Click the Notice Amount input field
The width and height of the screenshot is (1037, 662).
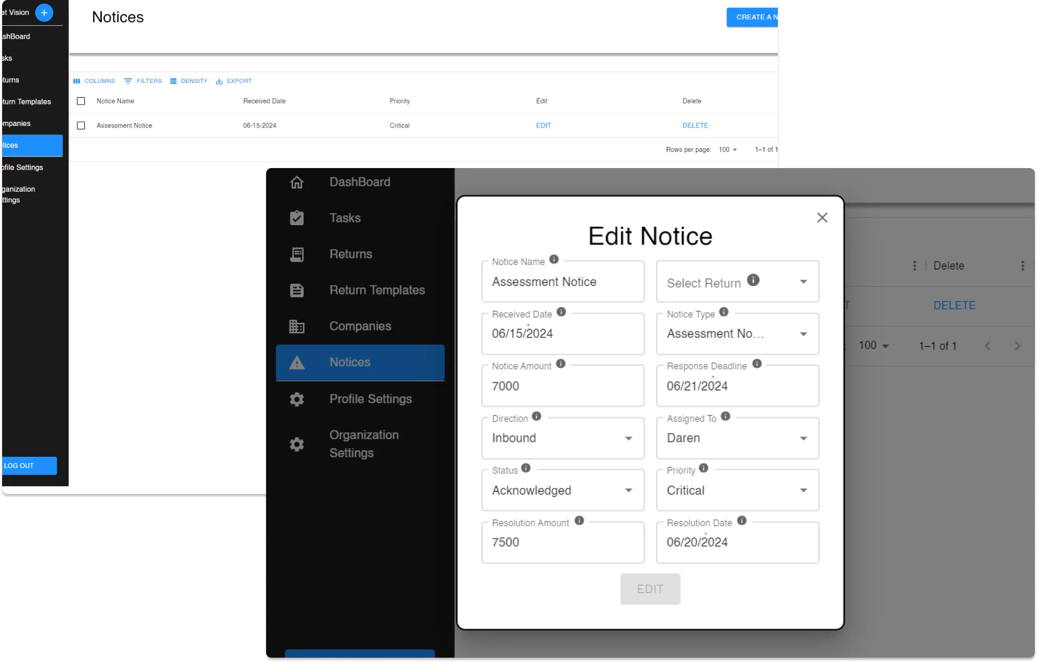pos(562,386)
